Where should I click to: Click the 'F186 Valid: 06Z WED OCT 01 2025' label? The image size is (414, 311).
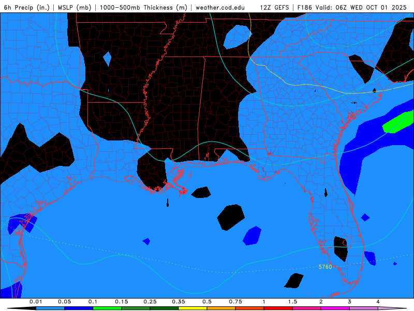pyautogui.click(x=352, y=7)
